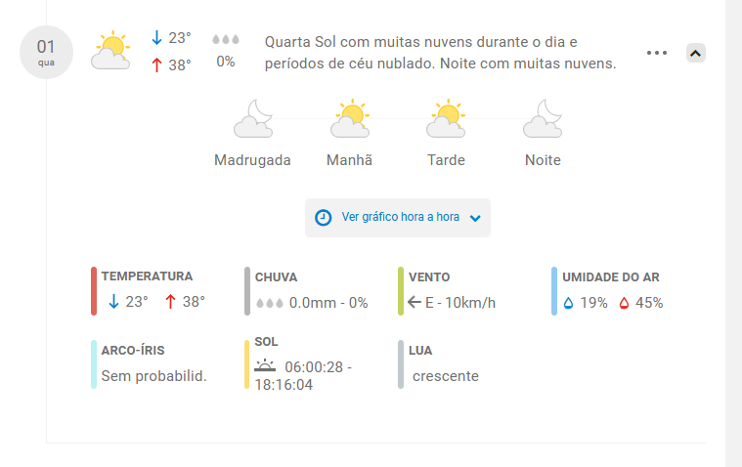Click the Madrugada period label
Screen dimensions: 742x467
[x=252, y=160]
